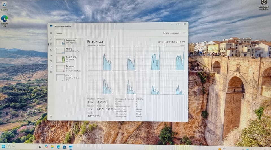Click the Disk 0 green mini graph thumbnail
The height and width of the screenshot is (150, 271).
(60, 59)
